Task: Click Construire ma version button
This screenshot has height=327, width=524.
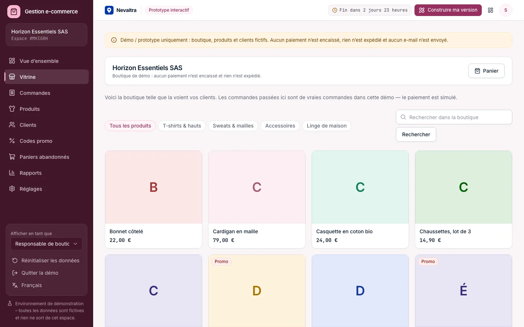Action: pos(448,10)
